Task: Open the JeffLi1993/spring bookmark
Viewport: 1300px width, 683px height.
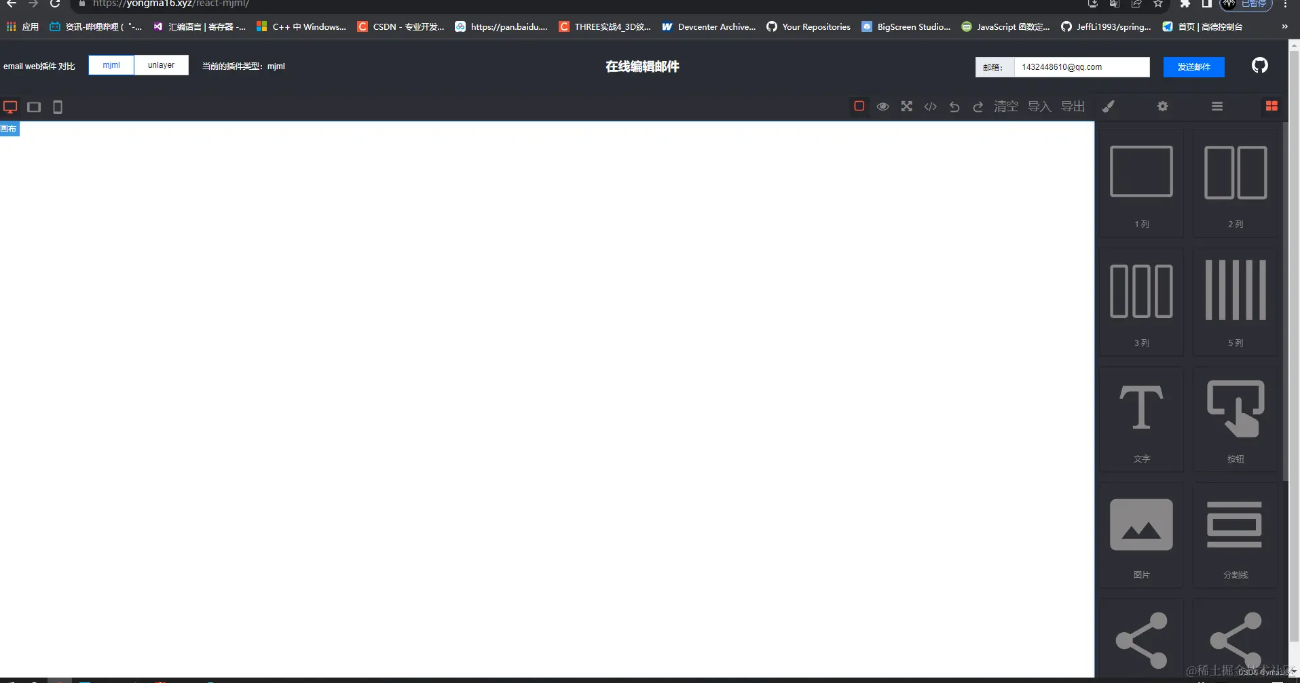Action: (1106, 27)
